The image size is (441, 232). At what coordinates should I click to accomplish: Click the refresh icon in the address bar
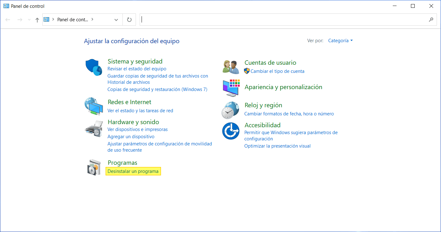tap(129, 19)
